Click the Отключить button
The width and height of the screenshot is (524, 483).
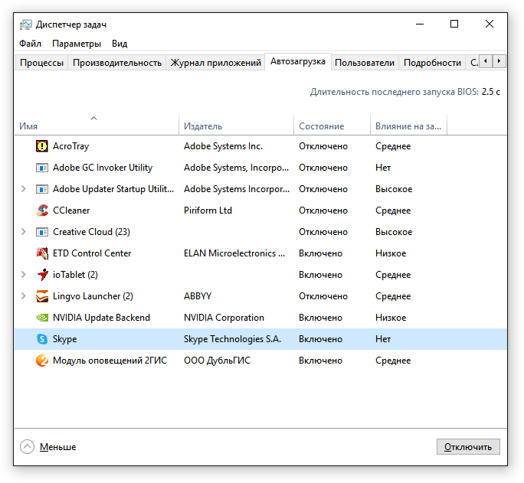(468, 447)
